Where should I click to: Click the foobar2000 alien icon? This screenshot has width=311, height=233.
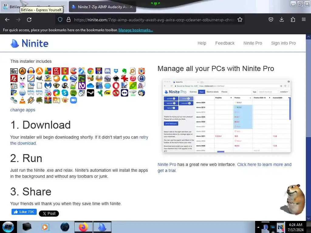(x=22, y=78)
